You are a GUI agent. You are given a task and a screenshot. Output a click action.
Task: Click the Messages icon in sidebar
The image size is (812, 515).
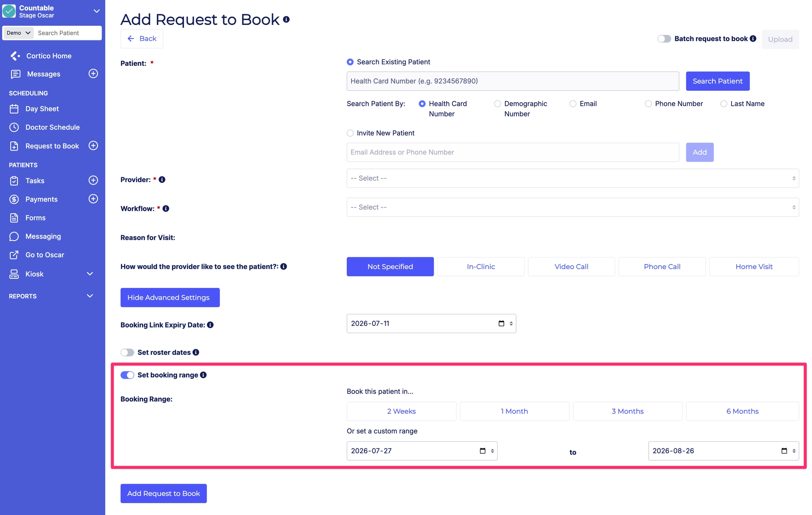15,74
